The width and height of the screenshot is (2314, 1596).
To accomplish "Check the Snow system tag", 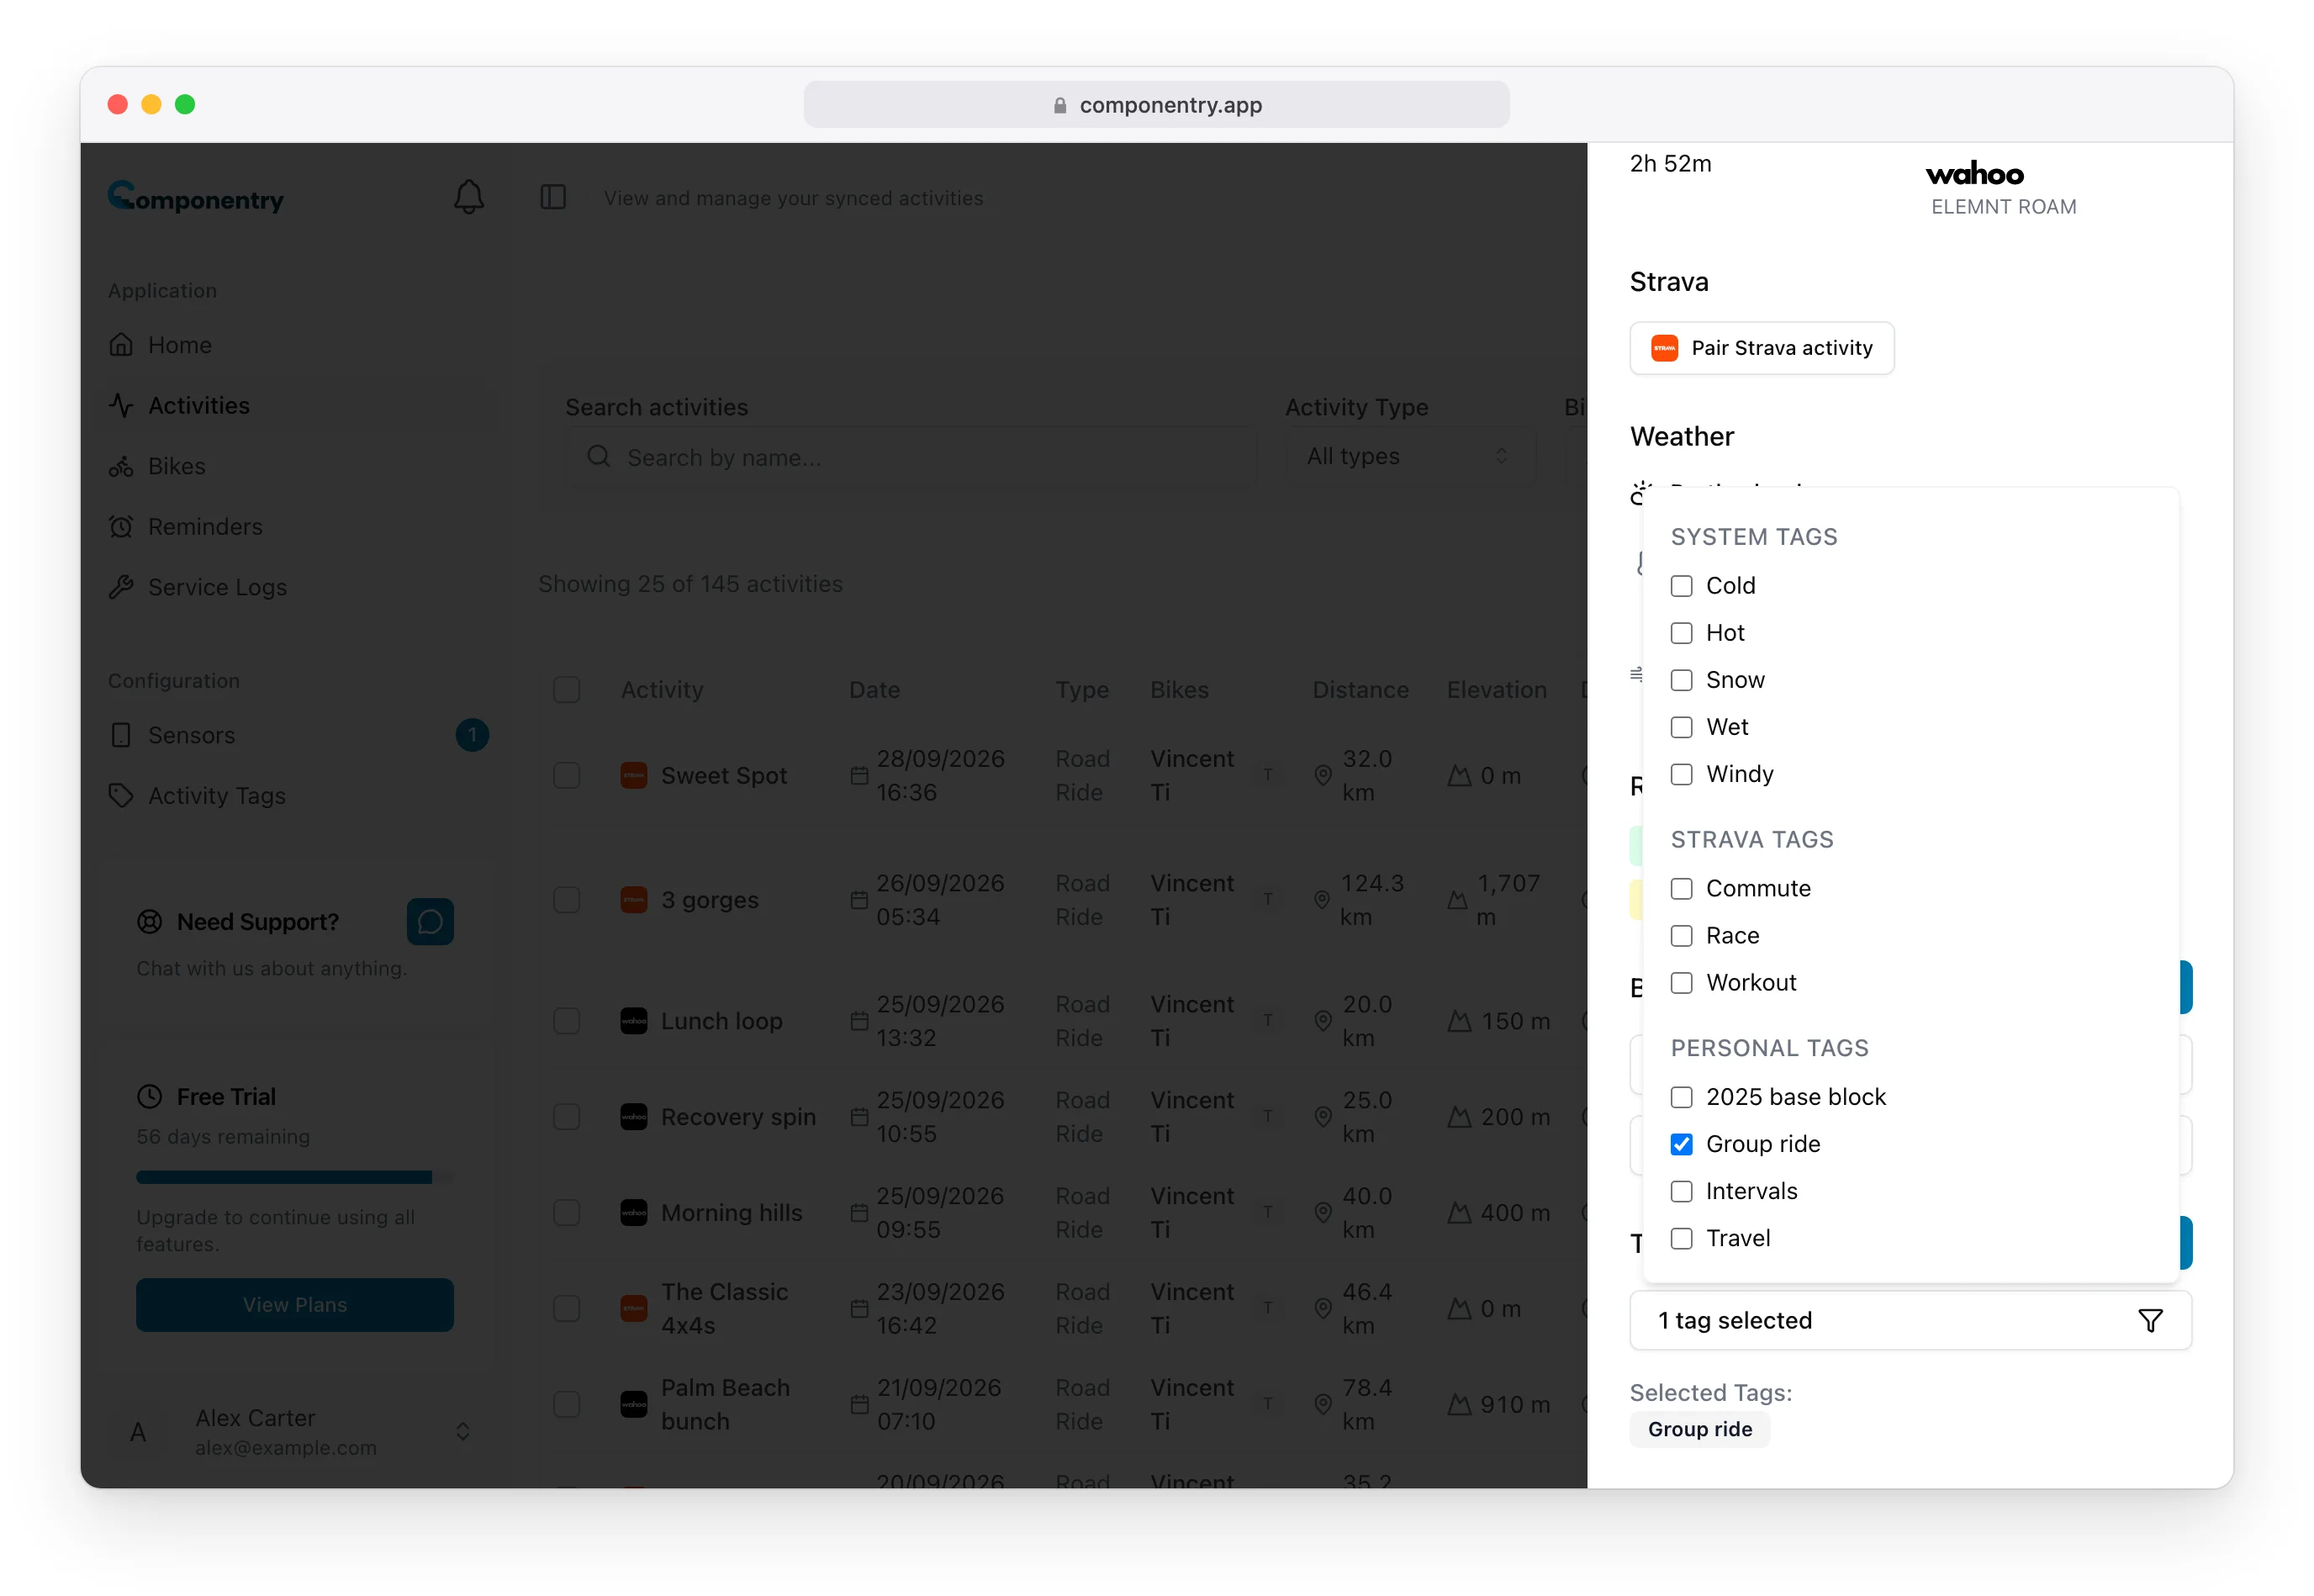I will pyautogui.click(x=1682, y=680).
